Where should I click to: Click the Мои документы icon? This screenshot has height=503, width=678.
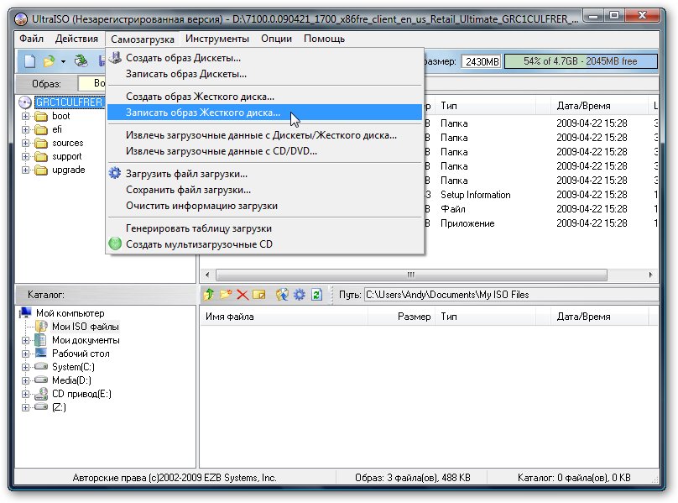tap(40, 340)
